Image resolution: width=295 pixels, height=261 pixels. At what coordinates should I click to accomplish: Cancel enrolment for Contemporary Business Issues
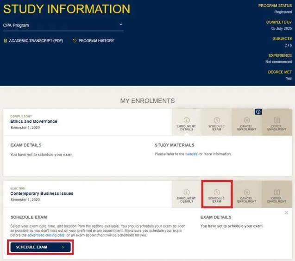[x=246, y=194]
